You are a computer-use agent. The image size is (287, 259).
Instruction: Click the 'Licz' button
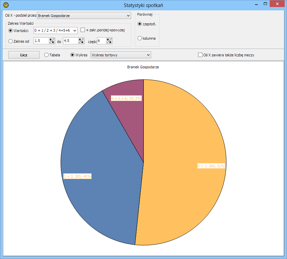pyautogui.click(x=24, y=55)
